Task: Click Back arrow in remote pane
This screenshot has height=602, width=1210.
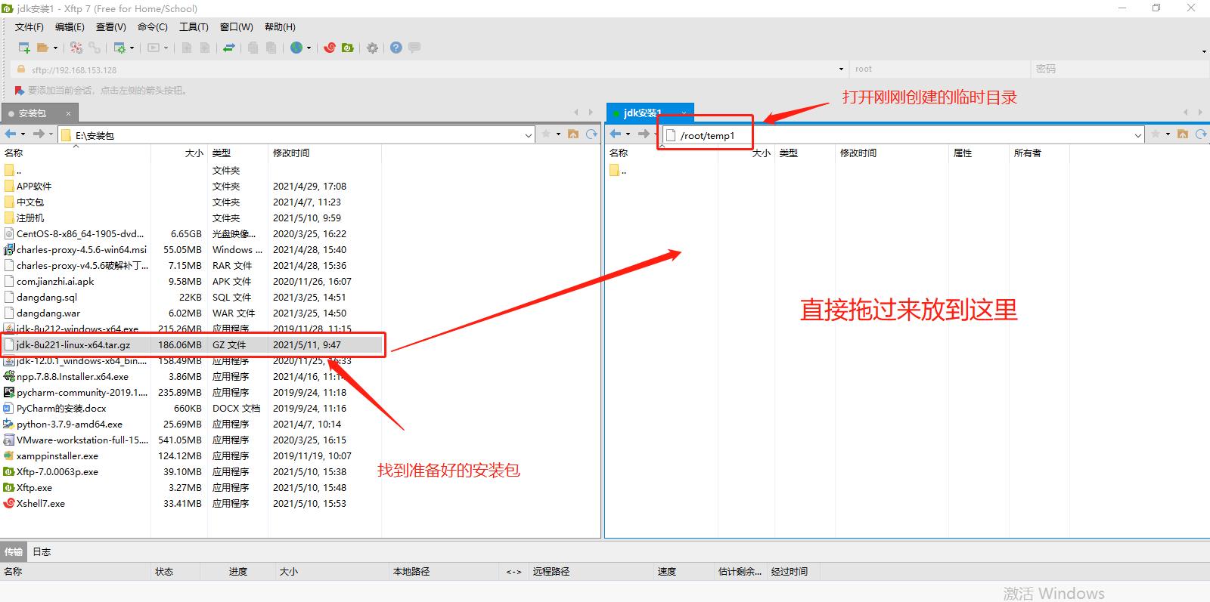Action: click(x=616, y=134)
